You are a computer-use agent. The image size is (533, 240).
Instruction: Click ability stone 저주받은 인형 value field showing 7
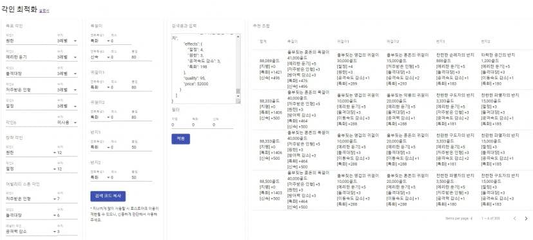coord(67,198)
